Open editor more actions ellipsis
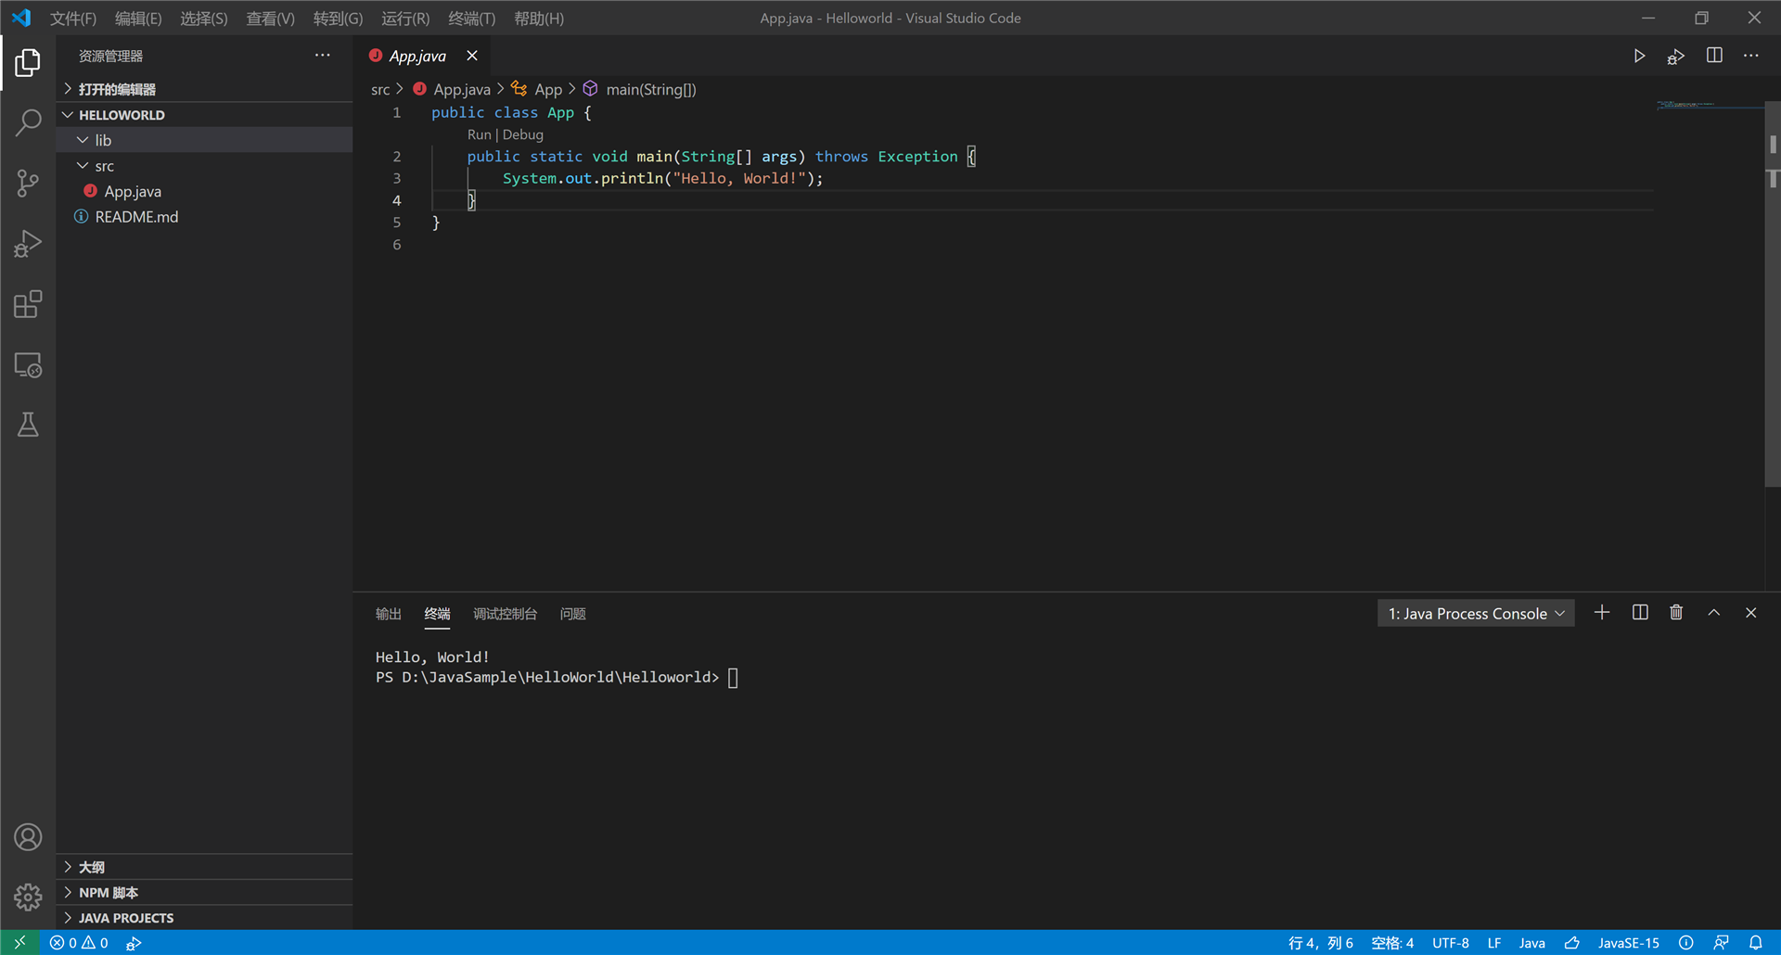 pos(1750,56)
